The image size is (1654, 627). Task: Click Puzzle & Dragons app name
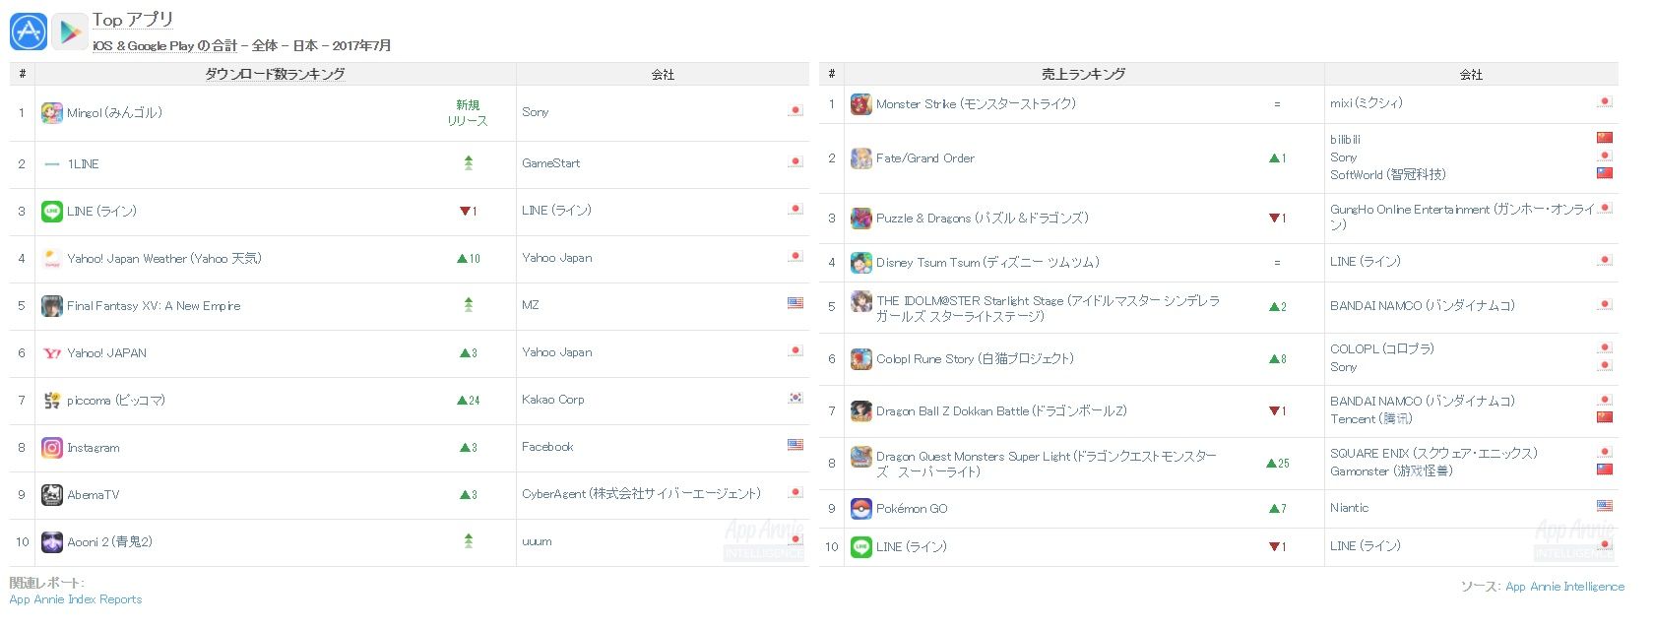983,219
